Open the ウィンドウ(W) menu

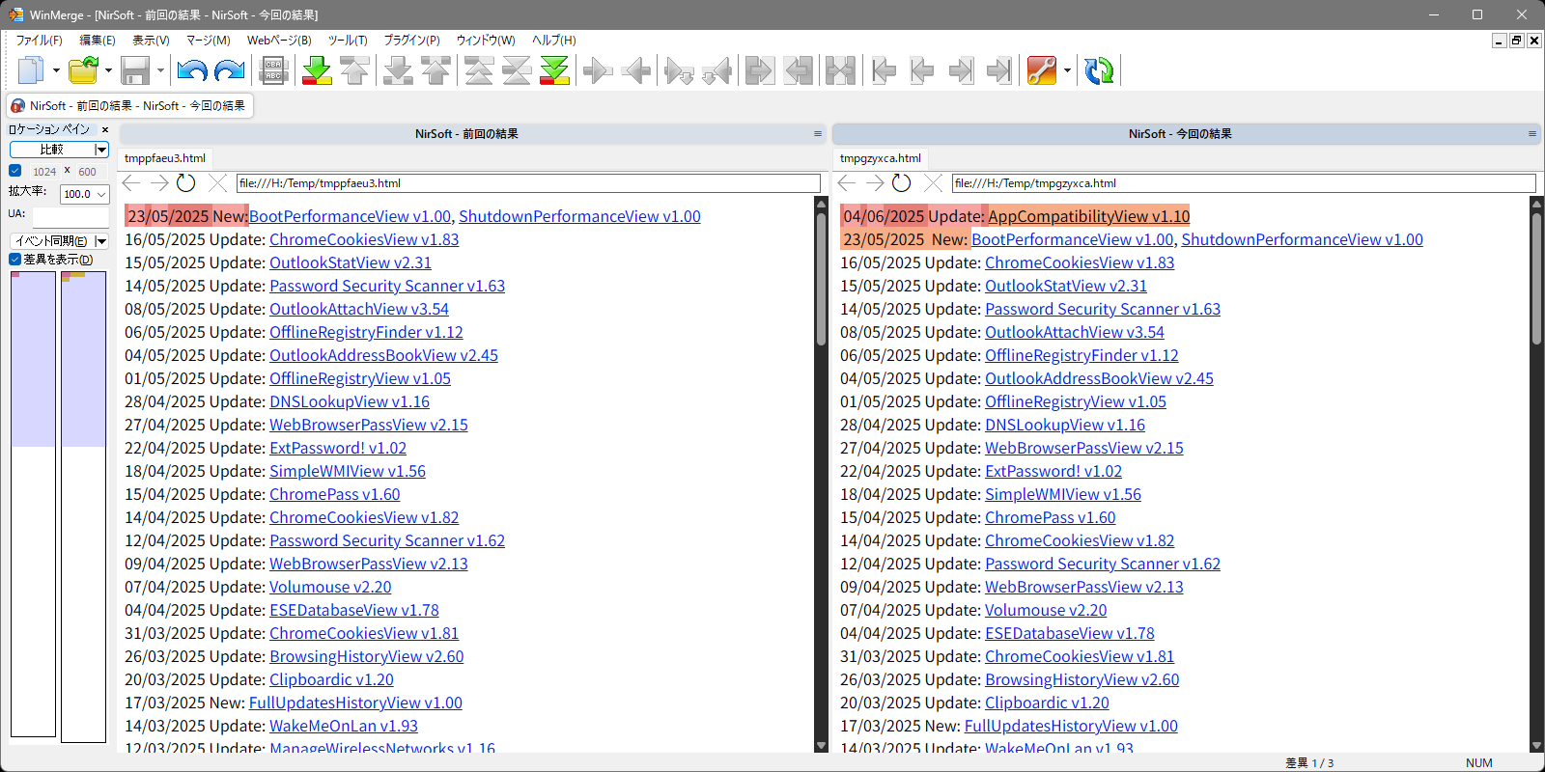click(486, 40)
